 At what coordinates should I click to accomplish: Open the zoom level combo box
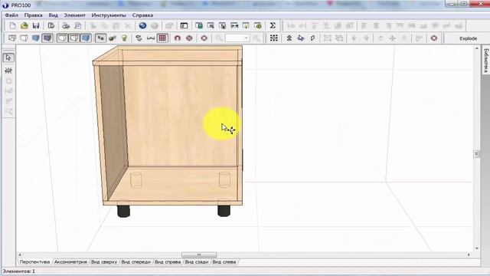pyautogui.click(x=237, y=38)
